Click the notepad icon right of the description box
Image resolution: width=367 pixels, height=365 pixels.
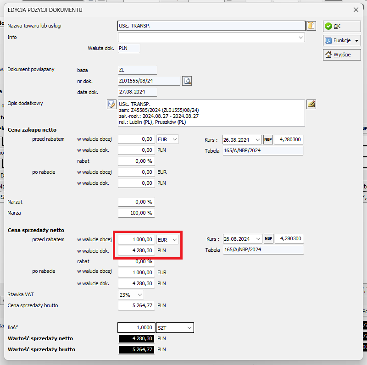pos(311,104)
